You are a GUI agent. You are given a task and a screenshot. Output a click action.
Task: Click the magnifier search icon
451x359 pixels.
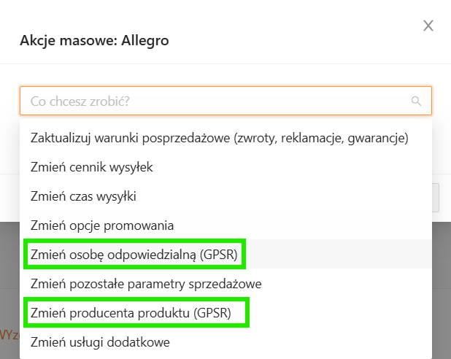(x=417, y=101)
